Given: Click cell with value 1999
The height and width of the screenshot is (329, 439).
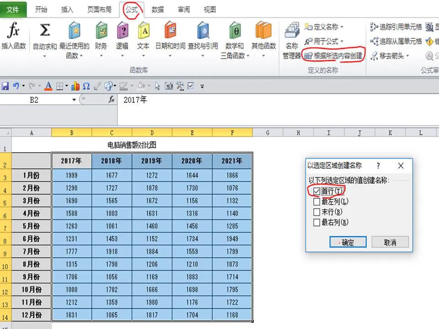Looking at the screenshot, I should pos(71,175).
